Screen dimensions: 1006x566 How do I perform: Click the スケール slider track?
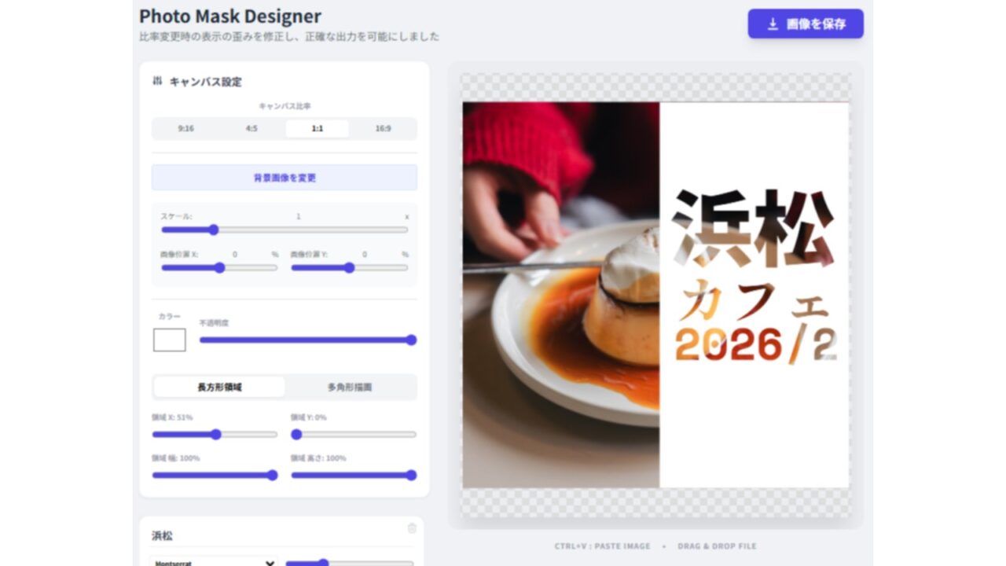pos(284,230)
